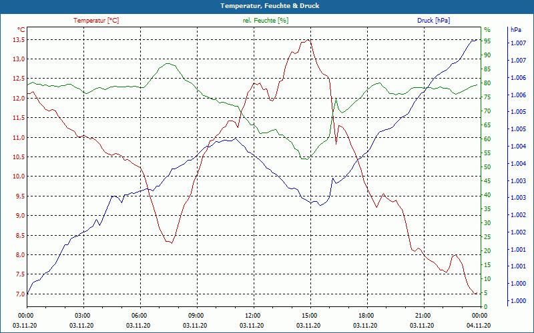534x333 pixels.
Task: Click the '50' humidity axis value
Action: click(x=487, y=167)
